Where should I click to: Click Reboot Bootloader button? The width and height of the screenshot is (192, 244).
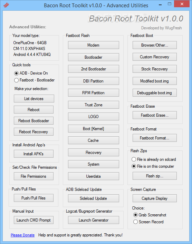(33, 120)
